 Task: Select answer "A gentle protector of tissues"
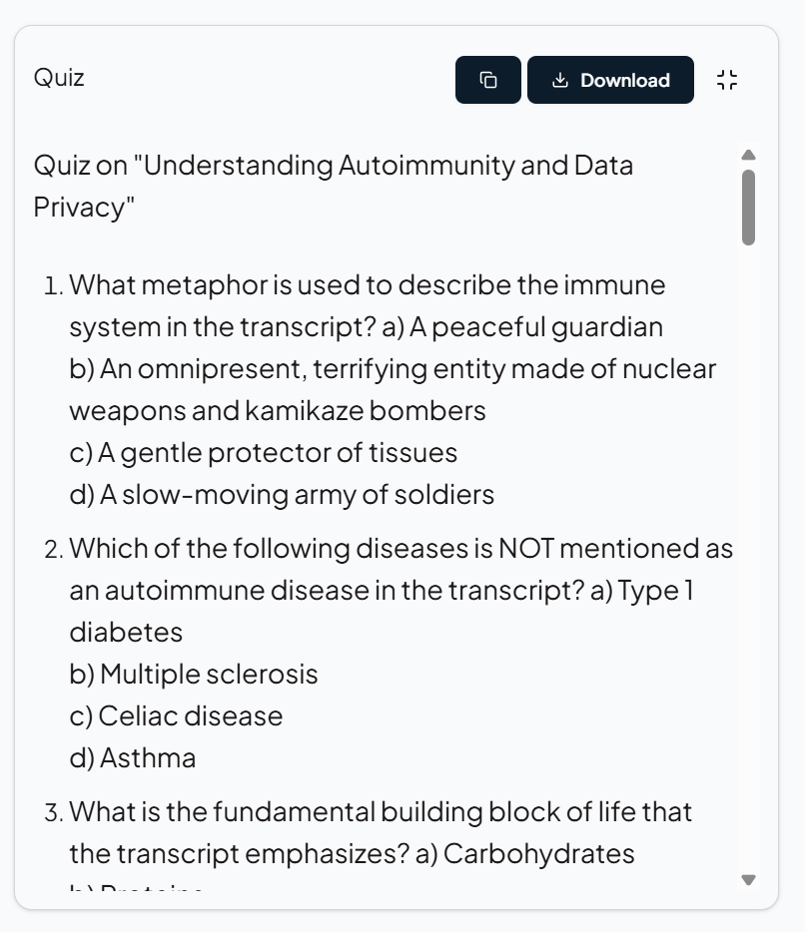click(x=263, y=453)
